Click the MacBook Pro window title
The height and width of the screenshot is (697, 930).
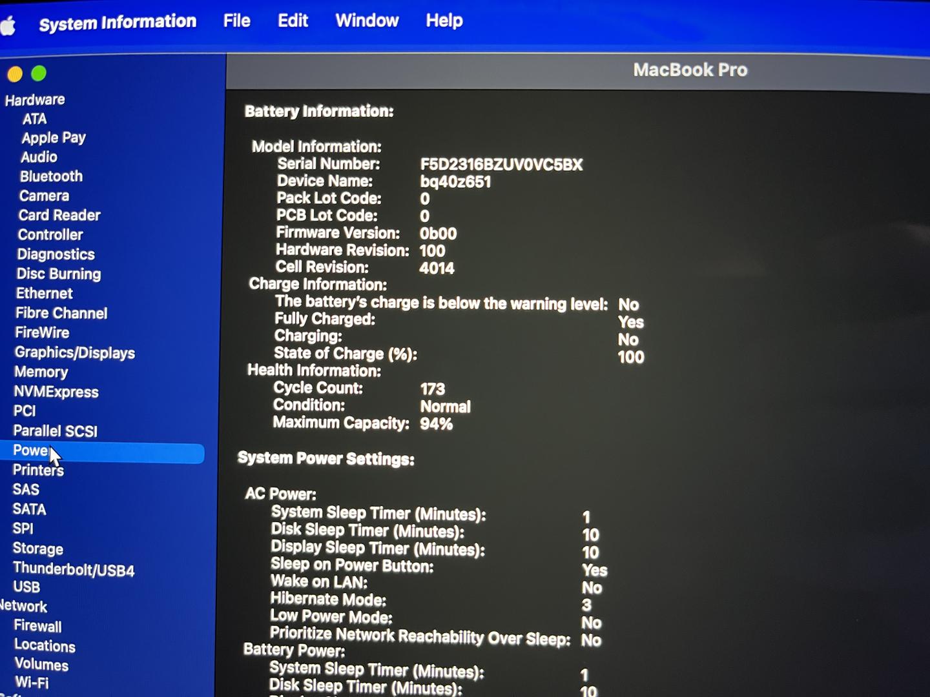[x=690, y=70]
